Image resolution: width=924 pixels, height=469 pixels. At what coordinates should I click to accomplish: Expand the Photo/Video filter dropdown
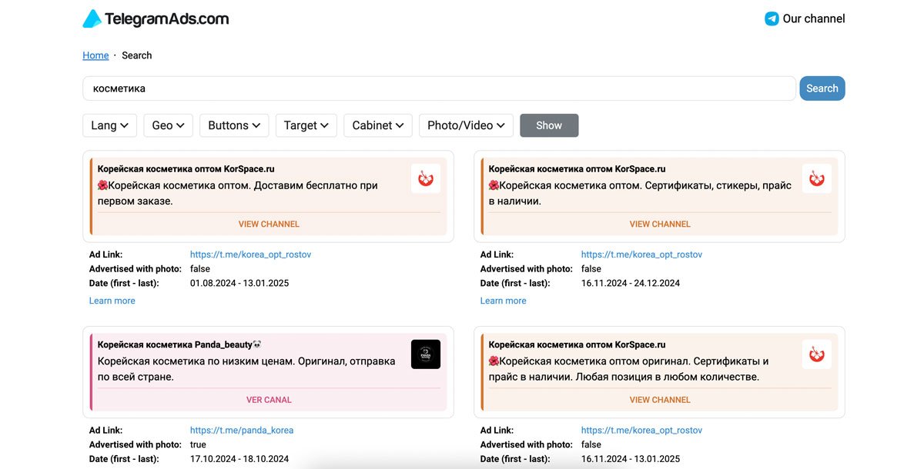click(466, 125)
